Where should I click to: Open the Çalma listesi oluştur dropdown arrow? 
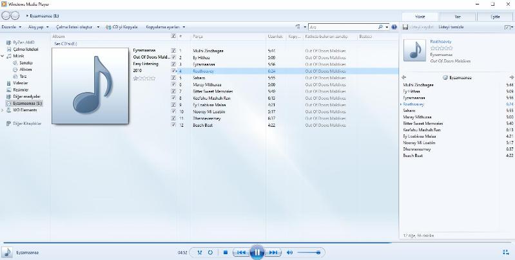98,27
